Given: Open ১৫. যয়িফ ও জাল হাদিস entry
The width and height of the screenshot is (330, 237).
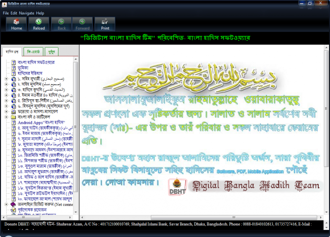Looking at the screenshot, I should 45,177.
